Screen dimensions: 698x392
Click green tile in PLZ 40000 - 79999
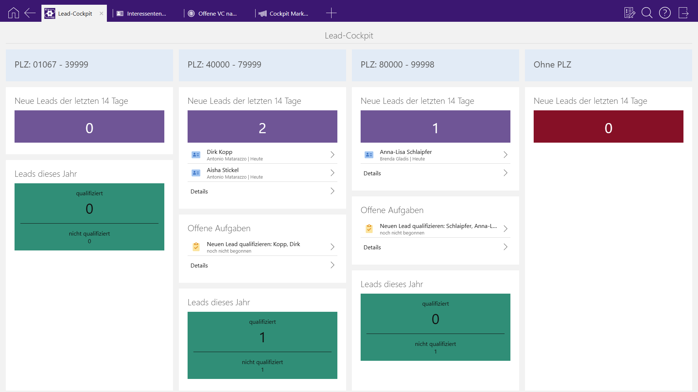tap(262, 345)
